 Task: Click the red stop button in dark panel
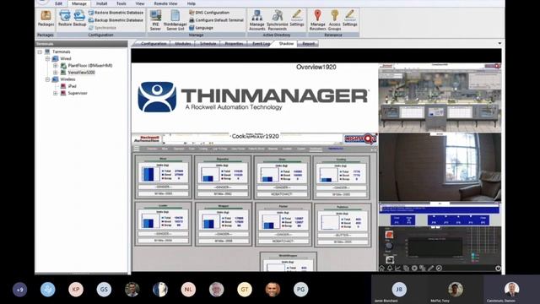coord(389,235)
